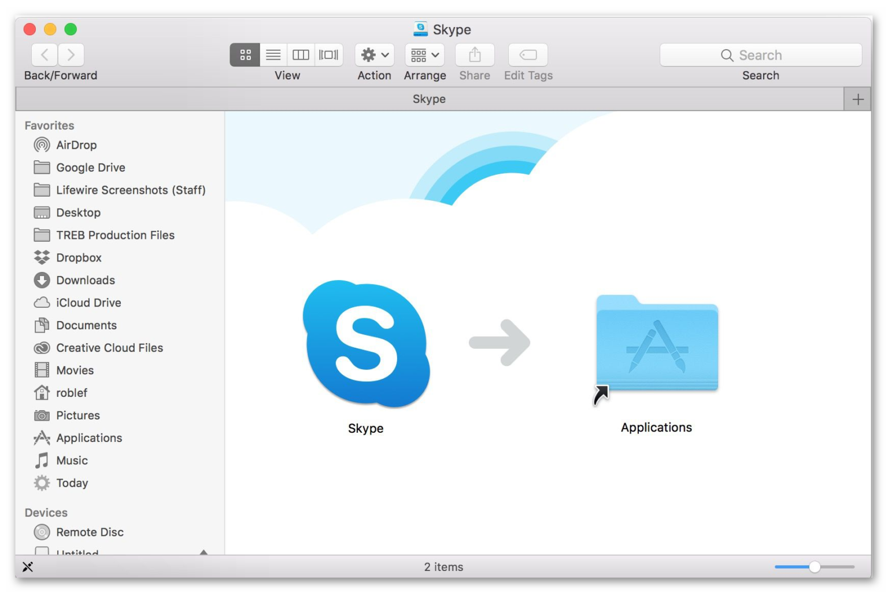Open the Action gear menu
Image resolution: width=888 pixels, height=593 pixels.
(375, 55)
